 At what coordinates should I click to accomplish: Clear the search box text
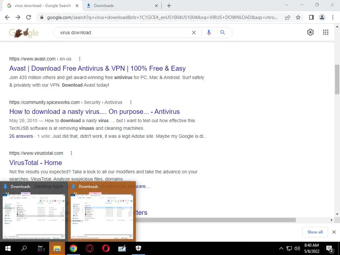coord(194,33)
